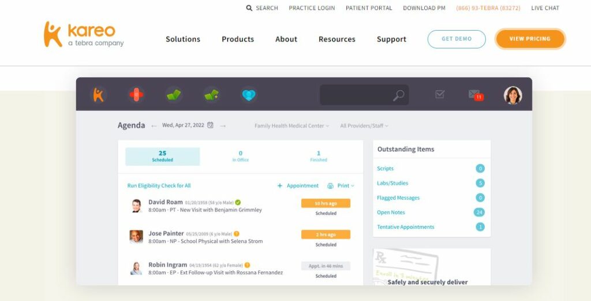Open Open Notes outstanding items
Image resolution: width=591 pixels, height=301 pixels.
pyautogui.click(x=391, y=213)
